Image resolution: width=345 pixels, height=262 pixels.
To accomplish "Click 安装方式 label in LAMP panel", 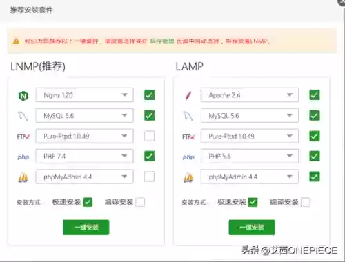I will (194, 202).
